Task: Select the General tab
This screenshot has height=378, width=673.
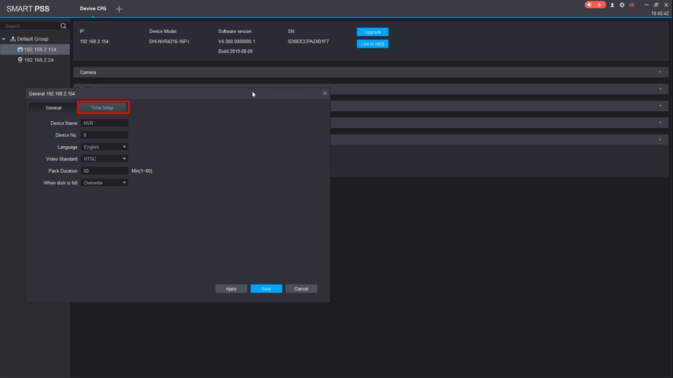Action: click(x=53, y=108)
